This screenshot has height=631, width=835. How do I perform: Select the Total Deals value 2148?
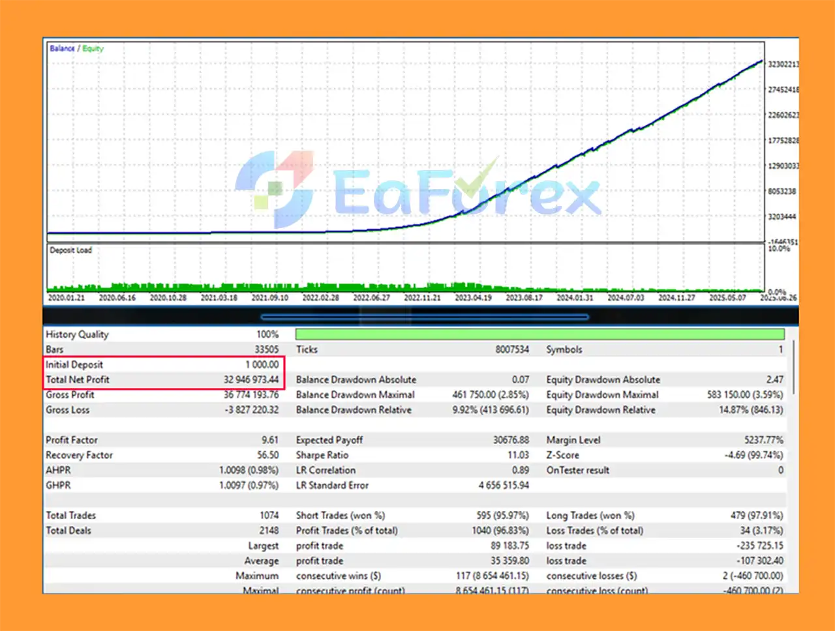tap(269, 530)
